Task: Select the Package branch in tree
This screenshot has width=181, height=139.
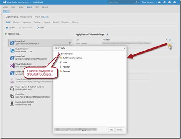Action: (x=65, y=67)
